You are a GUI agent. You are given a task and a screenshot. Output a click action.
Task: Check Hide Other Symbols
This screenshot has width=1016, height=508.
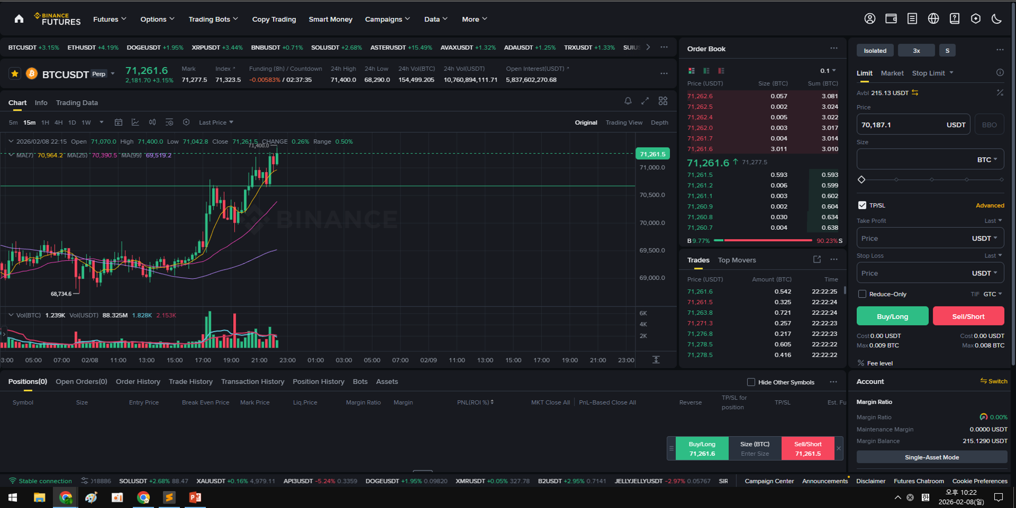(751, 382)
